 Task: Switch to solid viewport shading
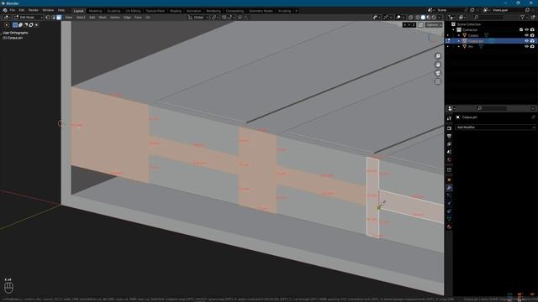(423, 17)
